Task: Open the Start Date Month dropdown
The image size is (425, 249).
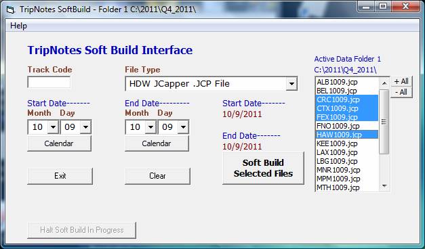Action: pos(53,127)
